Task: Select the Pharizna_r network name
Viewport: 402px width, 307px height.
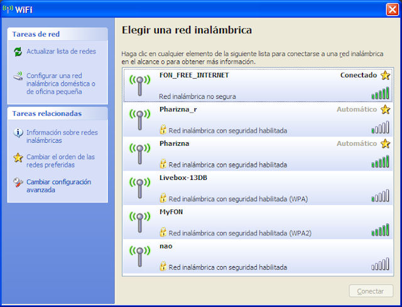Action: point(178,109)
